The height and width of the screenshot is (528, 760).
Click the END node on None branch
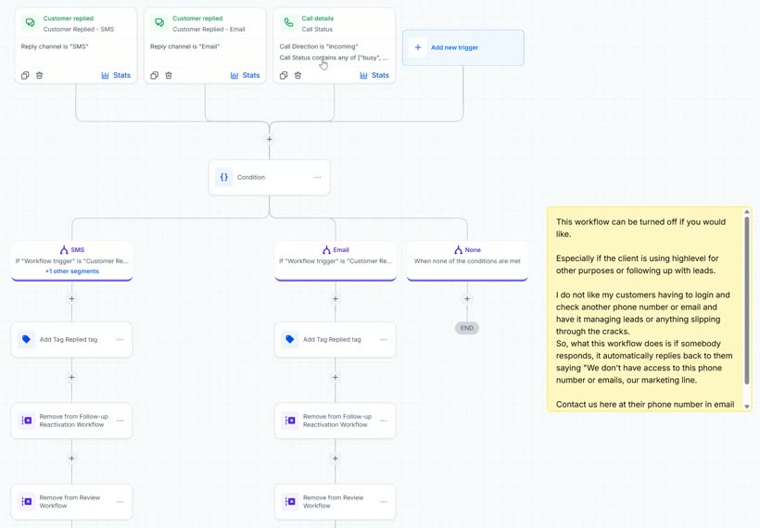467,328
